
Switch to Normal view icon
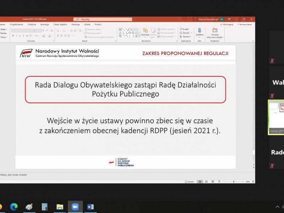coord(200,181)
